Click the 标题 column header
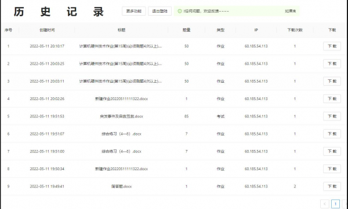 pos(121,30)
